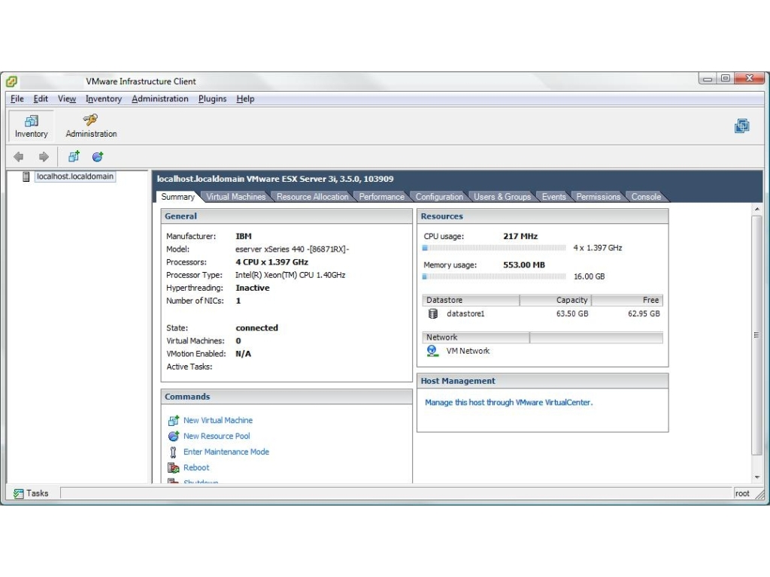Click the IBM manufacturer value
The width and height of the screenshot is (770, 577).
tap(244, 236)
